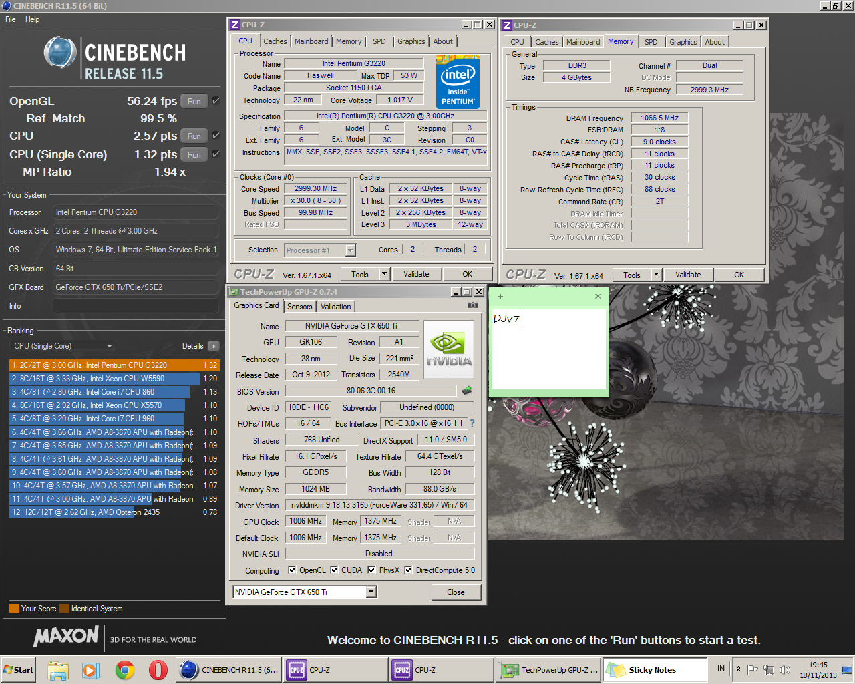The image size is (855, 684).
Task: Click the BIOS version save chip icon
Action: coord(467,390)
